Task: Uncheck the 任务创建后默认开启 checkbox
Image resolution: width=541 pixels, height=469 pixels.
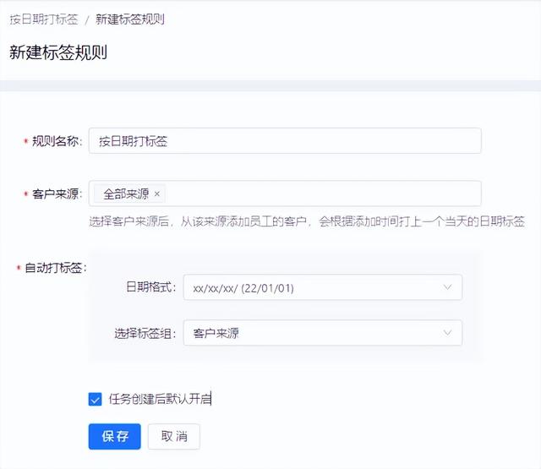Action: pos(95,399)
